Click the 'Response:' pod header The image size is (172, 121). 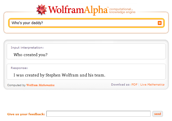coord(19,68)
